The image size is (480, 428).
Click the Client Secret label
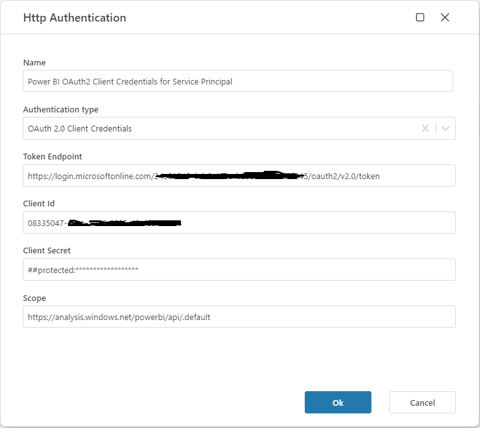pos(47,250)
